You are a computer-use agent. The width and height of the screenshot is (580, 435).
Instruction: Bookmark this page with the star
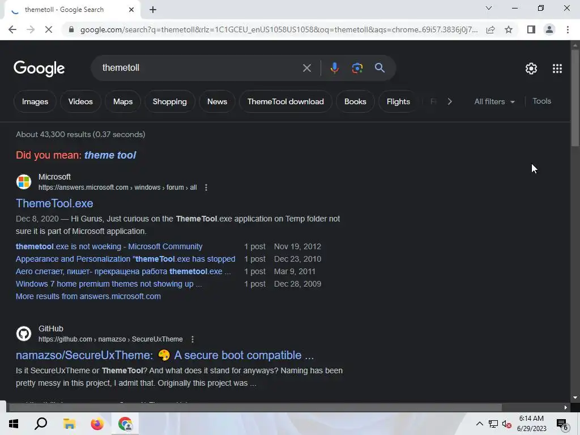coord(509,29)
